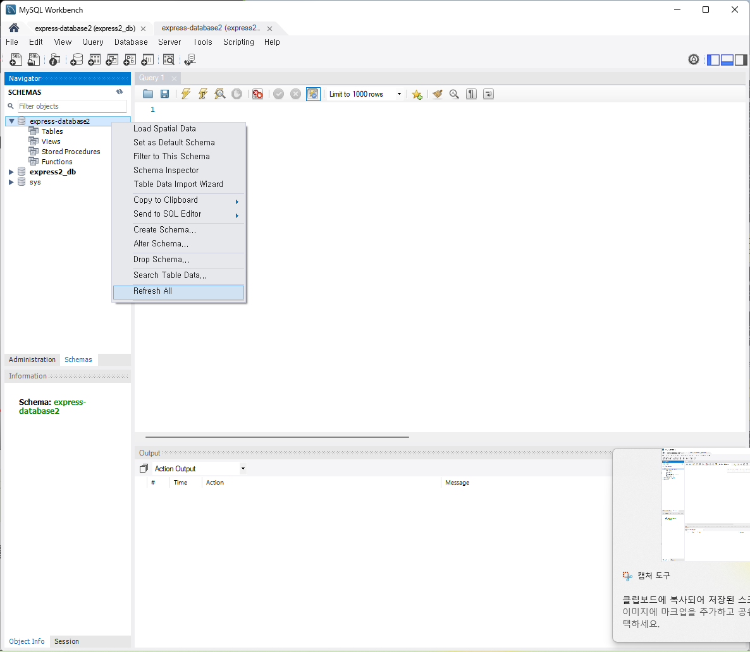The height and width of the screenshot is (652, 750).
Task: Select the Object Info tab
Action: [27, 641]
